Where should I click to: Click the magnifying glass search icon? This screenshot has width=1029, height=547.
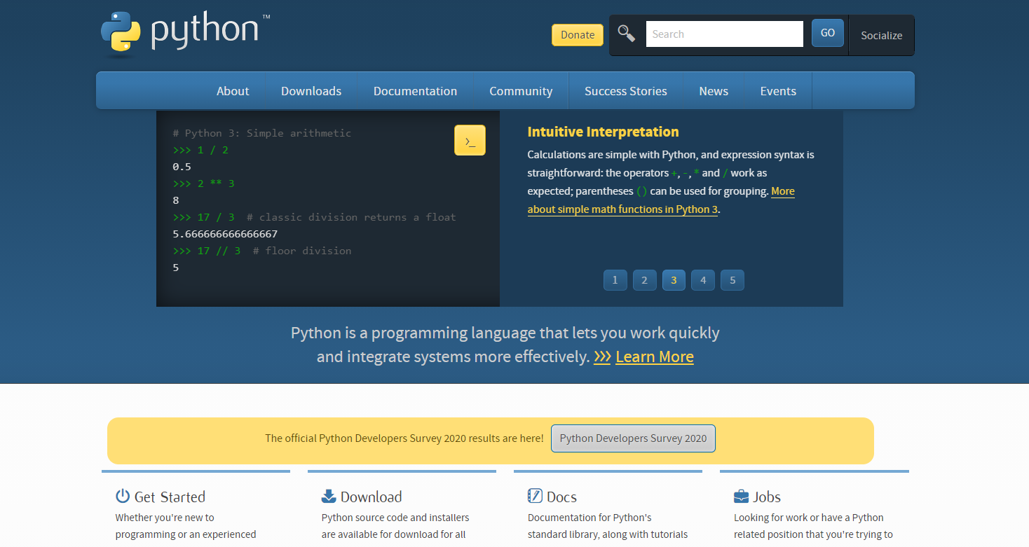click(x=627, y=34)
